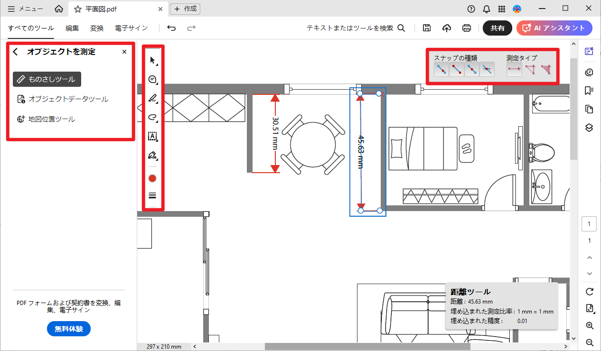601x351 pixels.
Task: Open the メニュー hamburger menu
Action: [x=26, y=9]
